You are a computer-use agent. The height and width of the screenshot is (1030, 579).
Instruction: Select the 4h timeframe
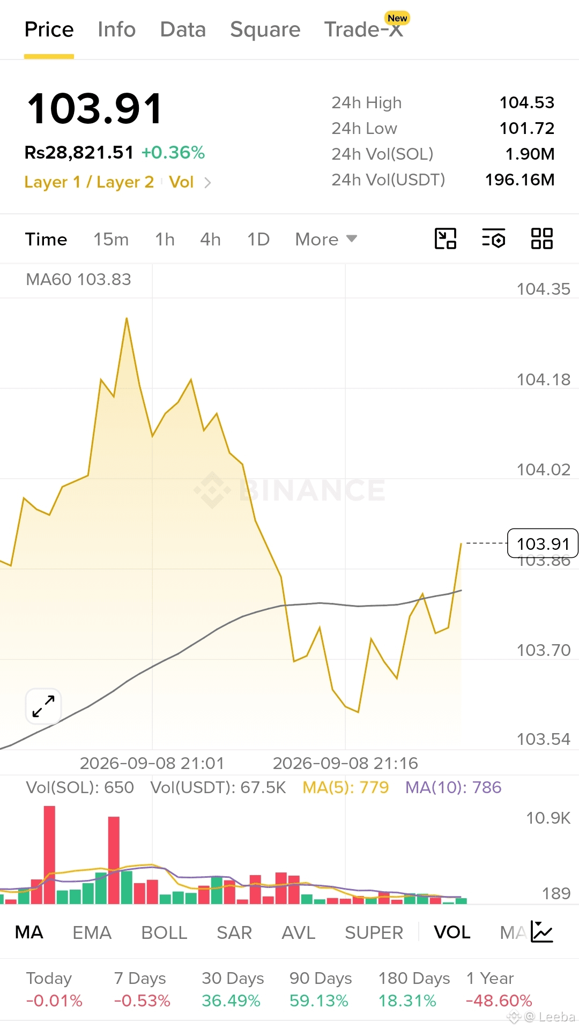click(210, 239)
